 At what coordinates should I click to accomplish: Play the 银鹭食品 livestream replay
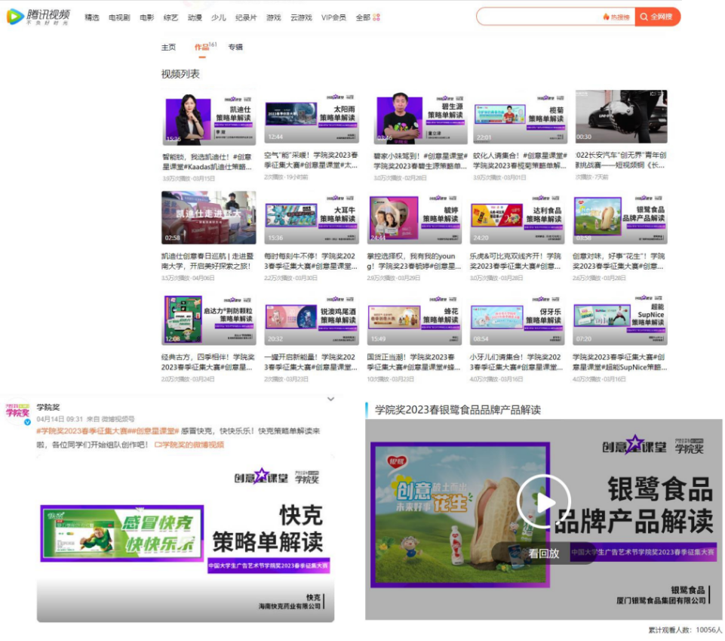(544, 502)
